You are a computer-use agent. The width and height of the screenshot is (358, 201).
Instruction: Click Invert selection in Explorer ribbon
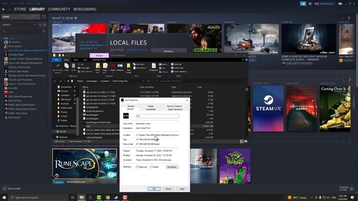click(x=178, y=71)
